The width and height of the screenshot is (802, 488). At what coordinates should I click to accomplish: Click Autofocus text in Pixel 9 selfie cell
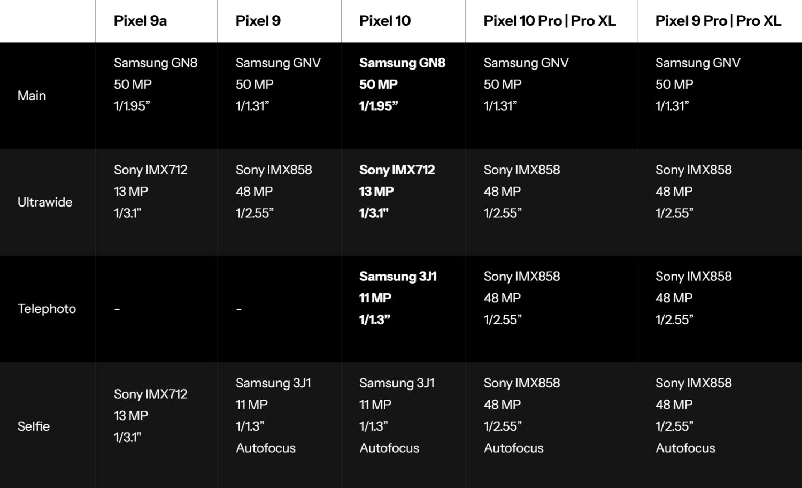pyautogui.click(x=266, y=448)
